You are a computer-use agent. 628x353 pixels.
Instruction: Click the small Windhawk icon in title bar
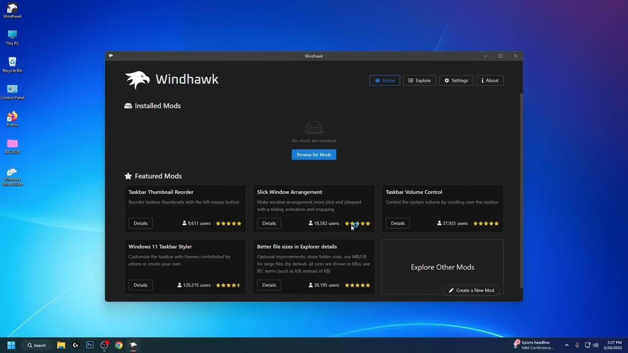tap(111, 56)
